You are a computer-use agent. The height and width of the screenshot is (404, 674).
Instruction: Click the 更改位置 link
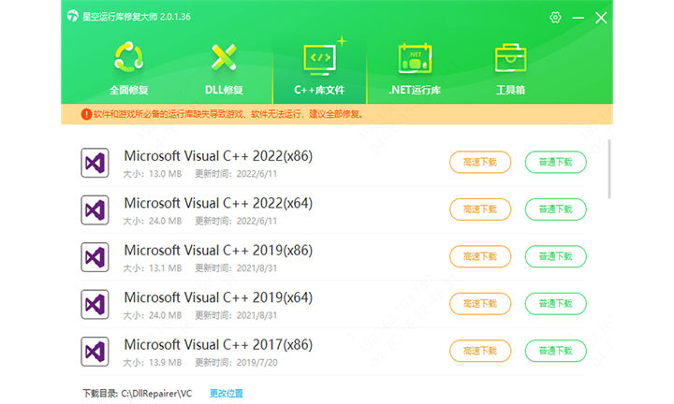227,394
